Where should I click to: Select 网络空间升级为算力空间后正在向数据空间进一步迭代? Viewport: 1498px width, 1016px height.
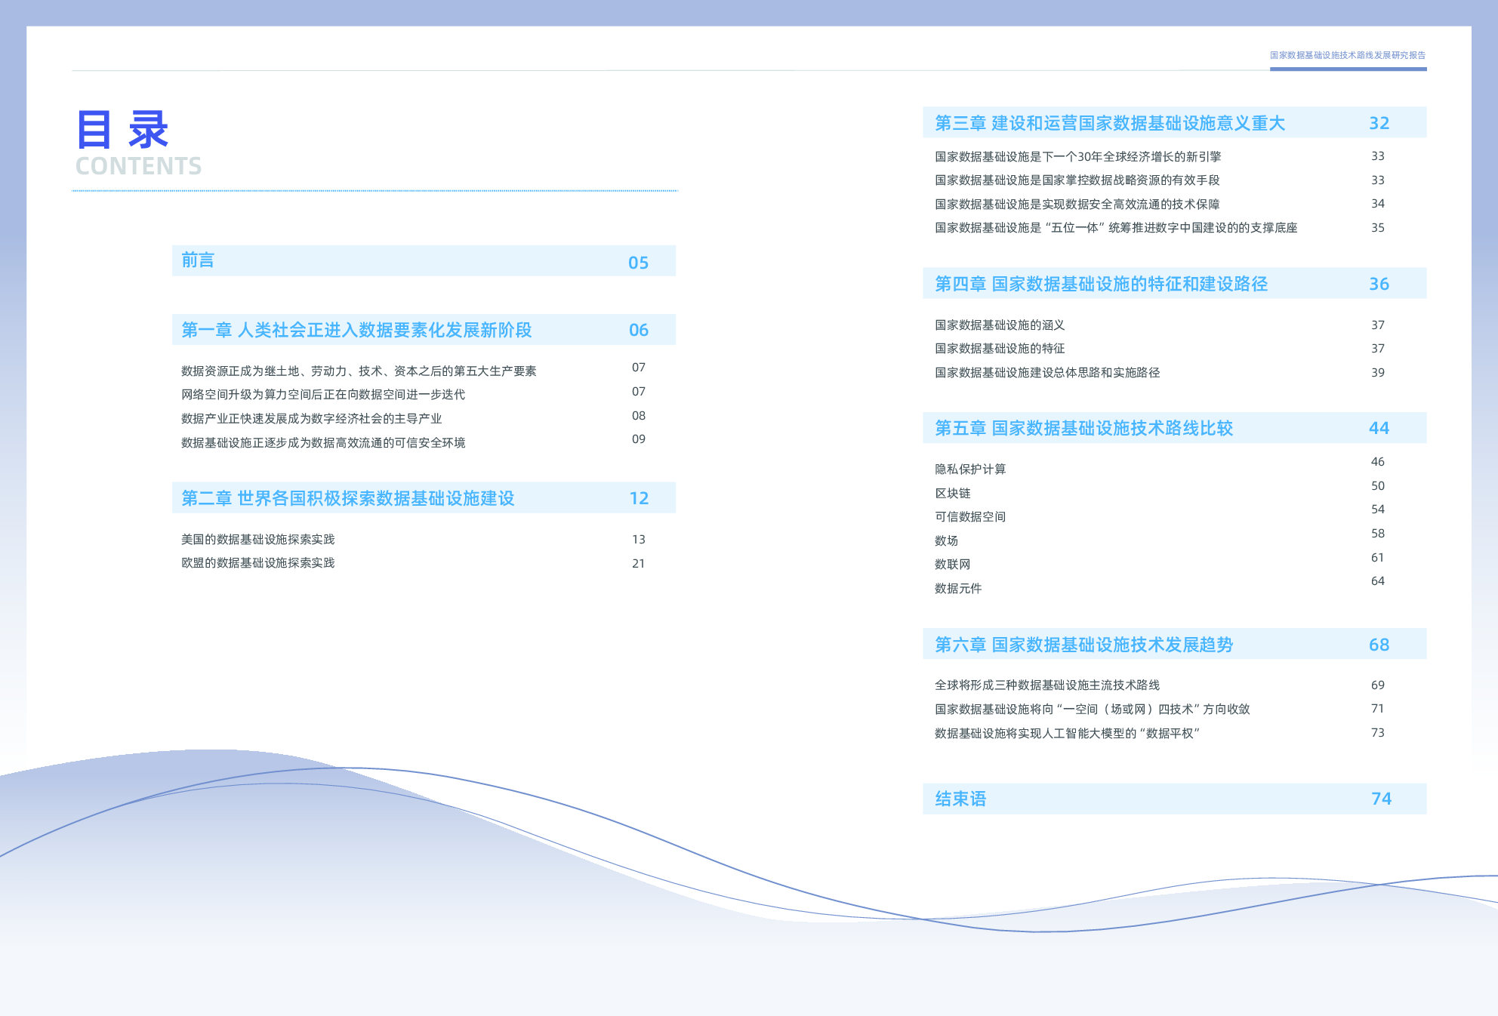tap(323, 395)
